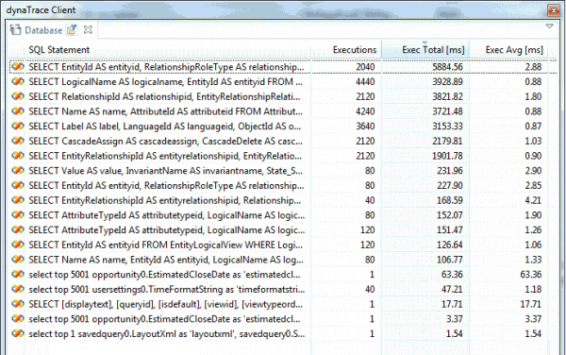
Task: Click Exec Avg value 1.06
Action: 533,245
